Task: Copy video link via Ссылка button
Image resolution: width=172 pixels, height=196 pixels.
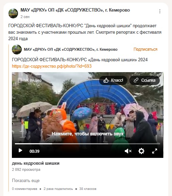Action: 145,80
